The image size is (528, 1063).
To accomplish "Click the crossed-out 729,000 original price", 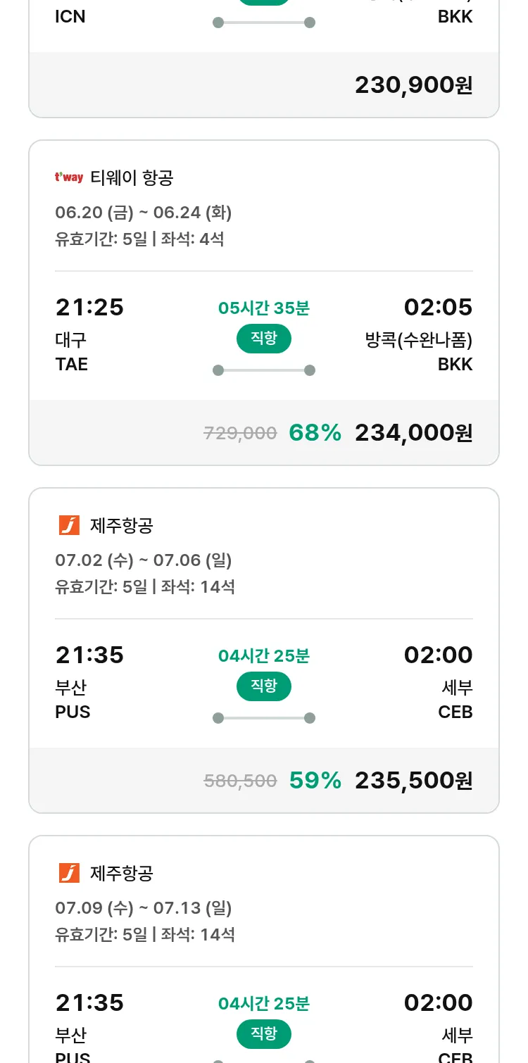I will point(240,434).
